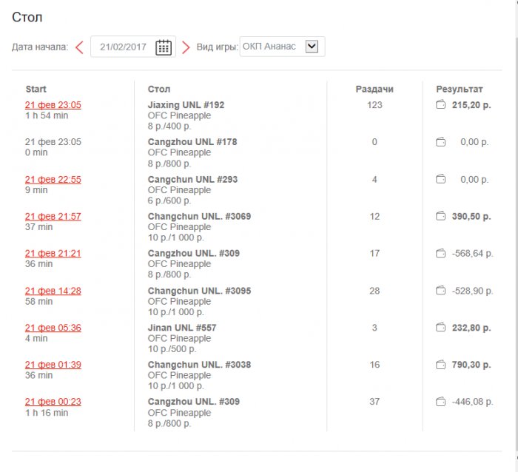Image resolution: width=518 pixels, height=472 pixels.
Task: Click hand icon for Jinan UNL #557
Action: click(x=440, y=327)
